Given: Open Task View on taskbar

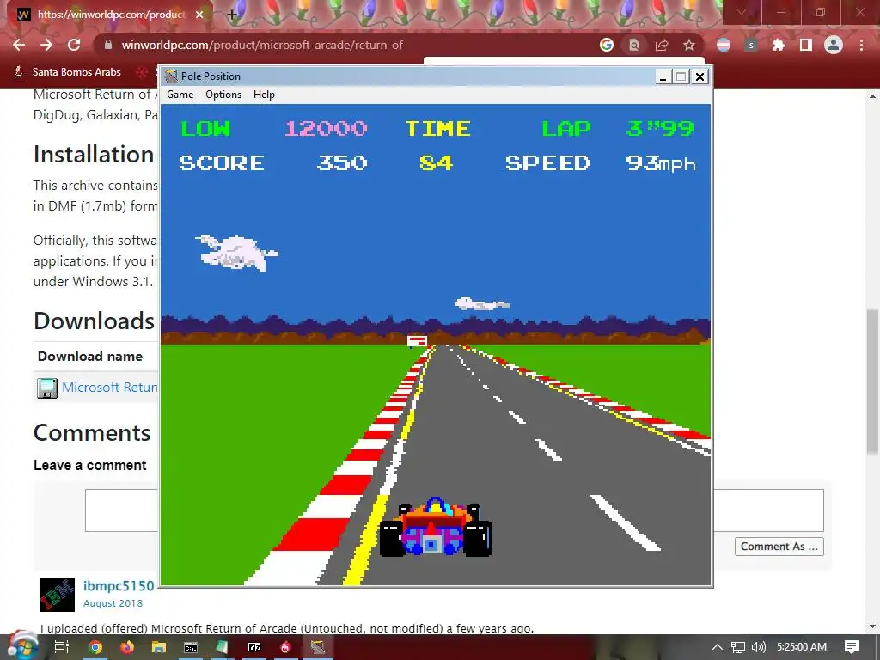Looking at the screenshot, I should coord(62,647).
